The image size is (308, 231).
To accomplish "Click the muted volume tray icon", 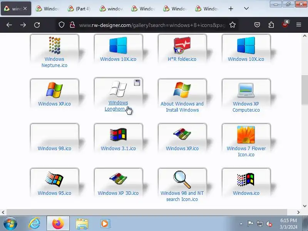I will click(x=269, y=224).
